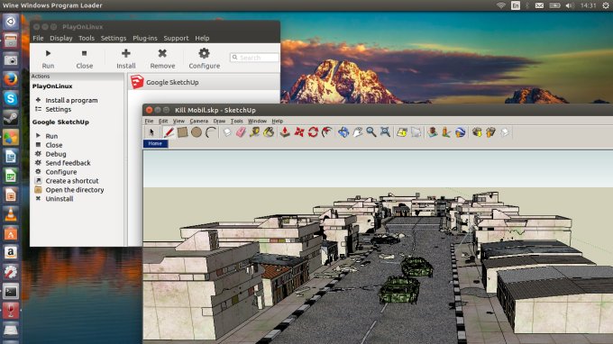Open the PlayOnLinux Support menu
The image size is (613, 344).
176,38
